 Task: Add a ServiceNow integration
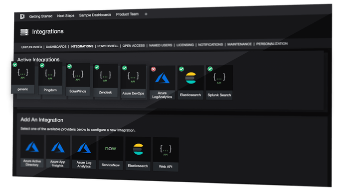tap(111, 153)
